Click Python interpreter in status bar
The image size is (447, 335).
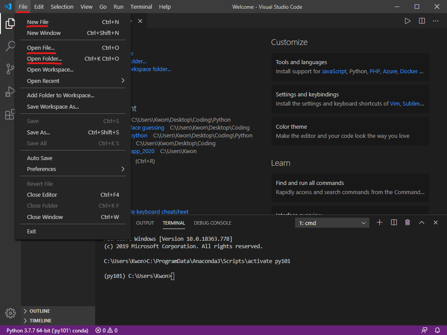[x=47, y=331]
